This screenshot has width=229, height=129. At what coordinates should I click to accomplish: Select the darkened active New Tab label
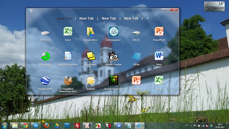64,18
